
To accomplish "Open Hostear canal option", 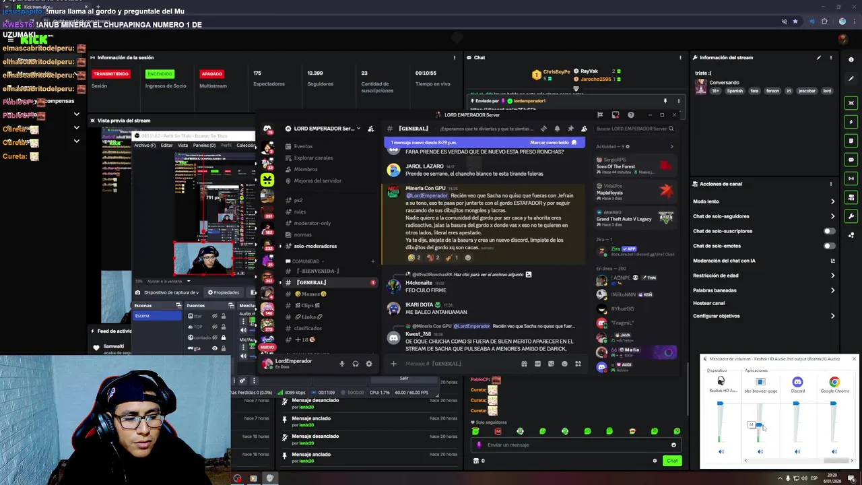I will pos(708,303).
